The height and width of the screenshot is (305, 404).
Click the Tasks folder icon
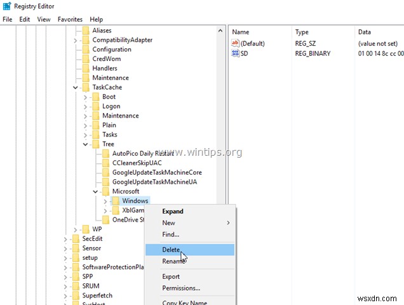tap(96, 135)
